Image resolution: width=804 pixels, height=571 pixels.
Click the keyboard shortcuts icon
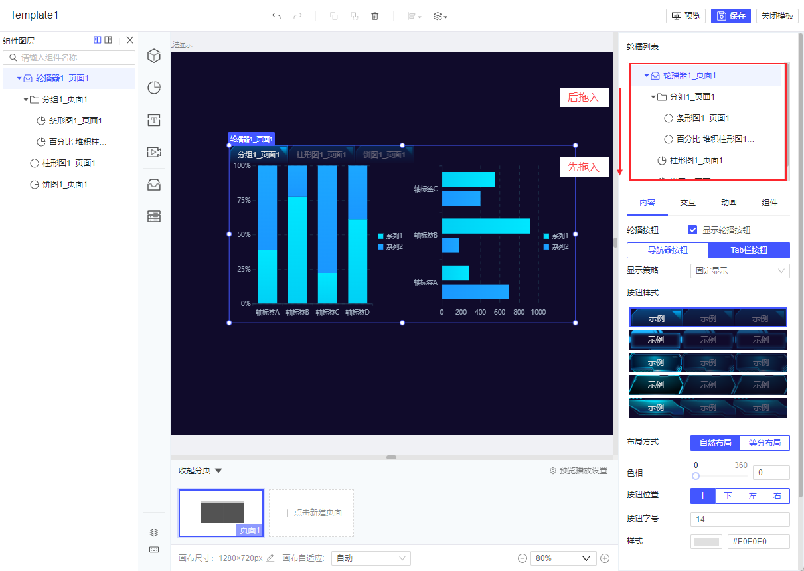tap(154, 550)
